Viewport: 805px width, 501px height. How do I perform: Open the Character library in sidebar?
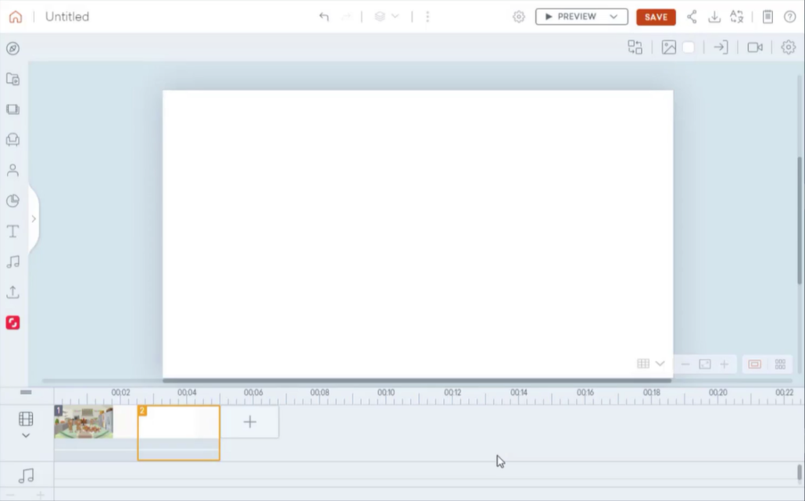tap(13, 170)
